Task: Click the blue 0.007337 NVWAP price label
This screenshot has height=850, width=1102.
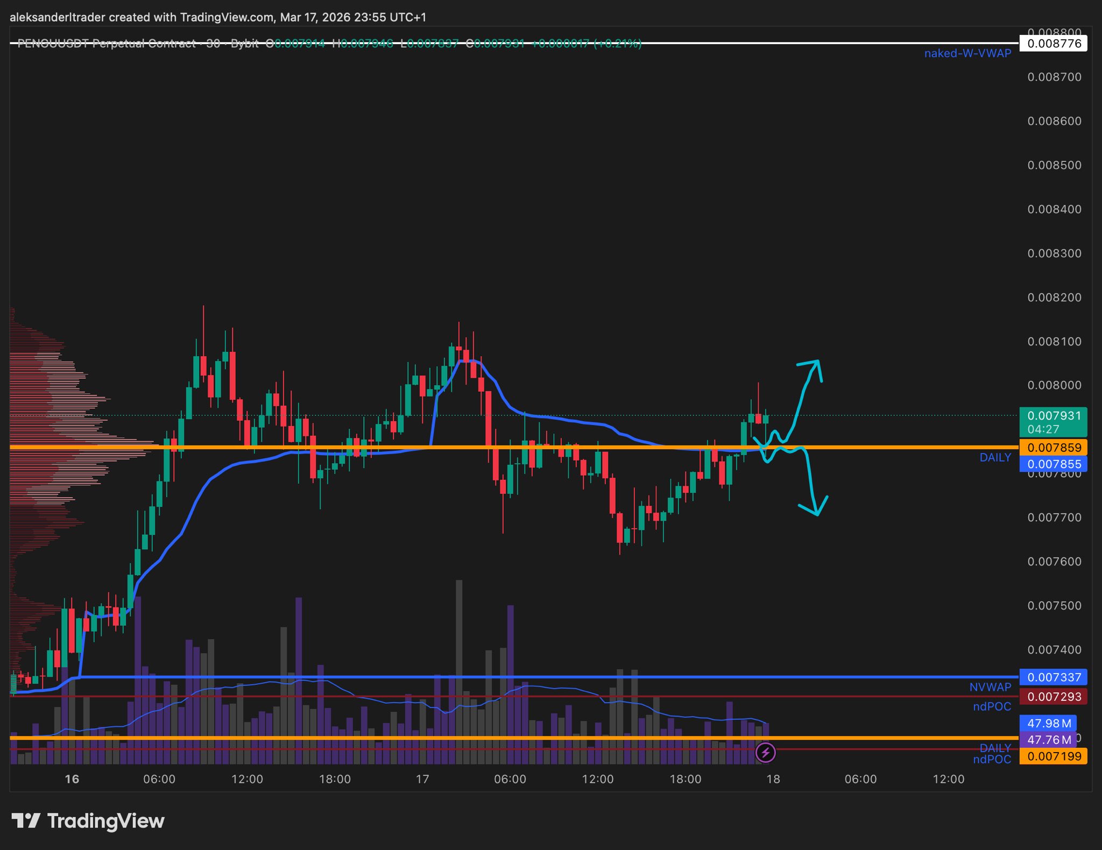Action: click(x=1052, y=677)
